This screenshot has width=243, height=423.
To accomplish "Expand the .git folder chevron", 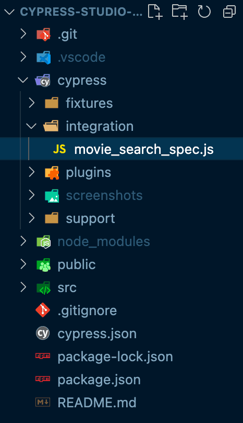I will coord(23,34).
